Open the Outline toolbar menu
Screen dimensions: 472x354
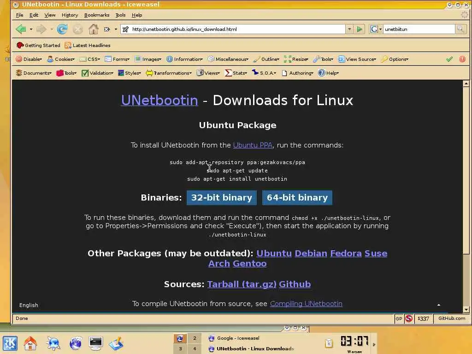(x=266, y=59)
